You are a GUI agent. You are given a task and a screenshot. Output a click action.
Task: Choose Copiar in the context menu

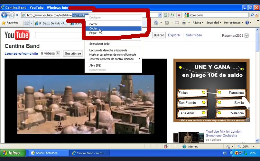click(113, 29)
